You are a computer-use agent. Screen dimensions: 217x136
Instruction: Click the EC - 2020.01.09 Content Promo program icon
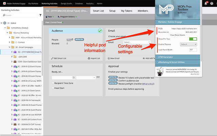[15, 119]
